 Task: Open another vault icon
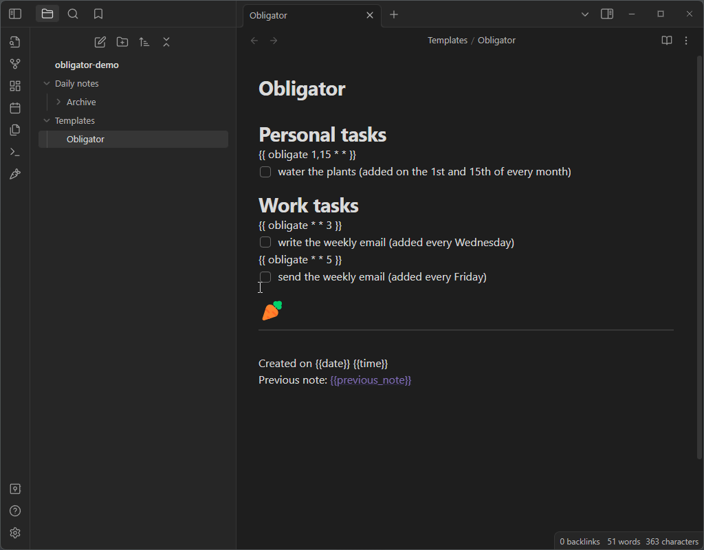(15, 489)
